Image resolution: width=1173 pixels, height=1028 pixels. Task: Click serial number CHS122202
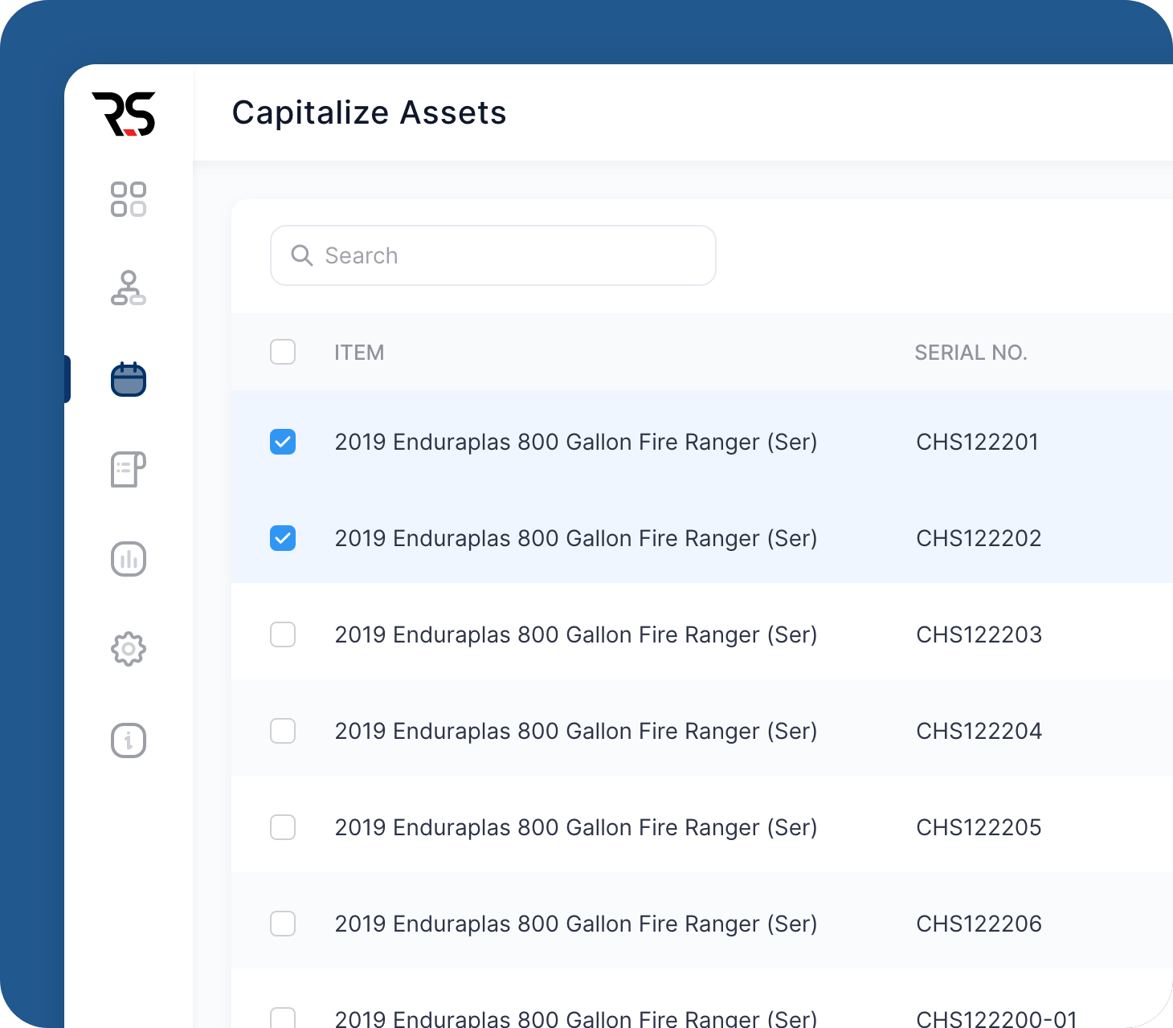[x=979, y=538]
